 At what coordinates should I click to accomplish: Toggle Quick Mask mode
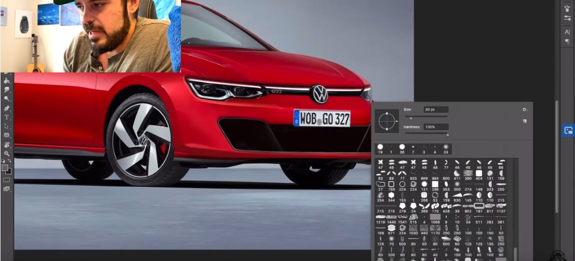(x=6, y=180)
